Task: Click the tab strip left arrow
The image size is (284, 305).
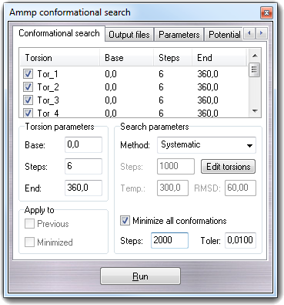Action: click(x=249, y=33)
